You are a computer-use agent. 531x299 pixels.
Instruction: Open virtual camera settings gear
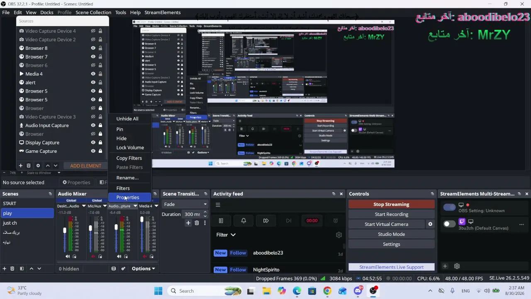430,224
